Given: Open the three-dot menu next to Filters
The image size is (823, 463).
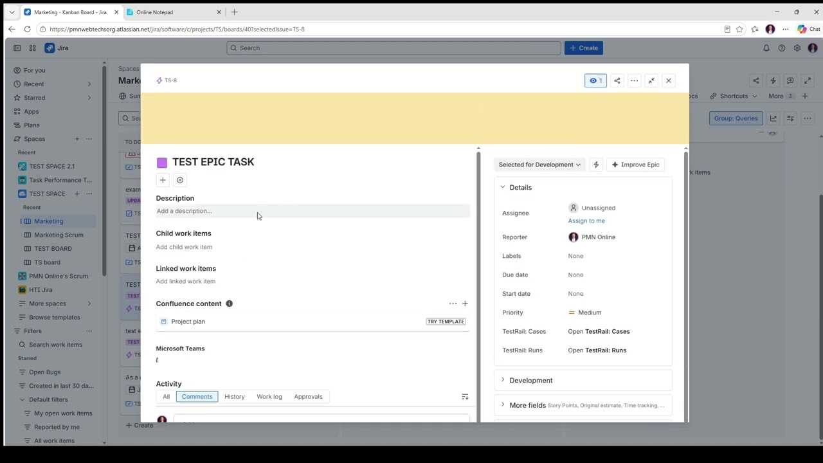Looking at the screenshot, I should point(89,331).
